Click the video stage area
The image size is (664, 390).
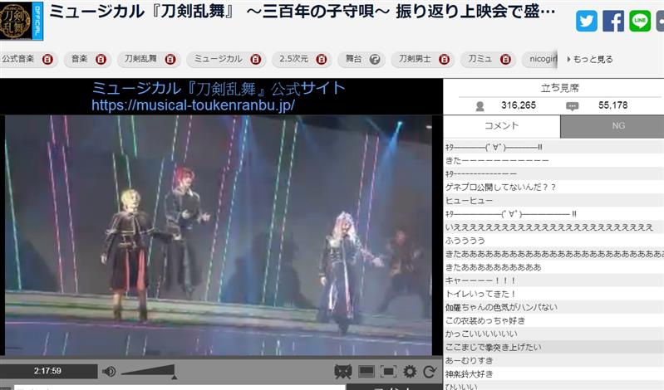pyautogui.click(x=218, y=235)
